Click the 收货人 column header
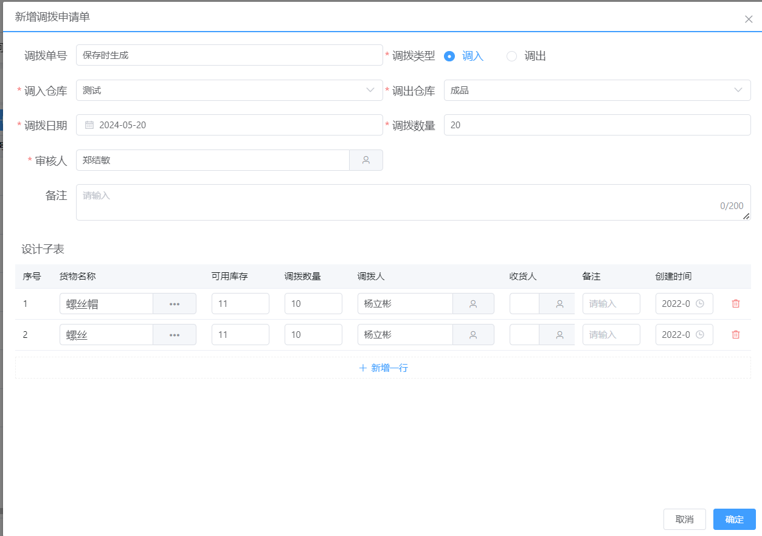Image resolution: width=762 pixels, height=536 pixels. [x=523, y=277]
